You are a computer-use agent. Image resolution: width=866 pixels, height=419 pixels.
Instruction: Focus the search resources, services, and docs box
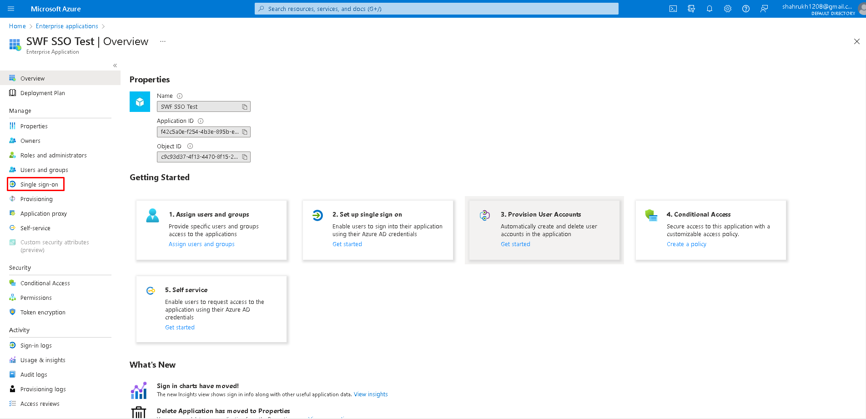coord(437,9)
